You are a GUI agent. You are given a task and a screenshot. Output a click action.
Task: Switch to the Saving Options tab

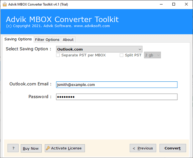tap(18, 39)
